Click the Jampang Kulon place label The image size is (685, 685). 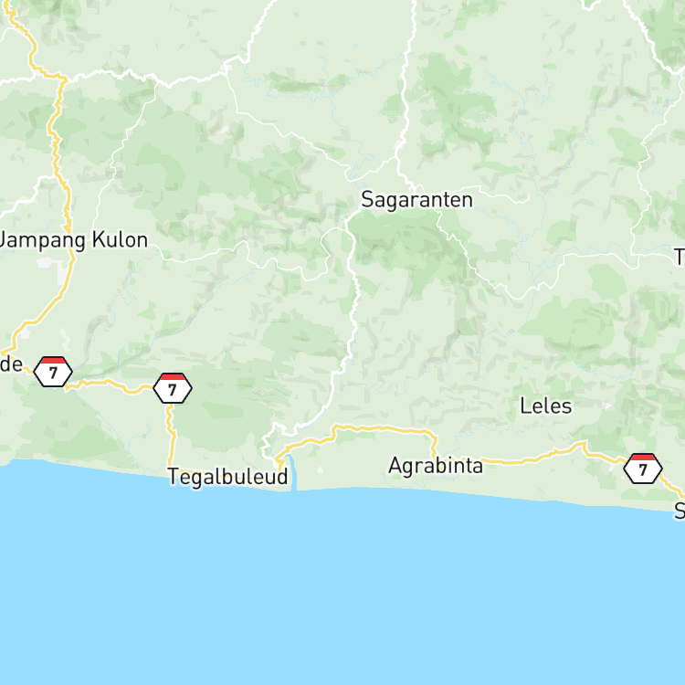coord(73,241)
